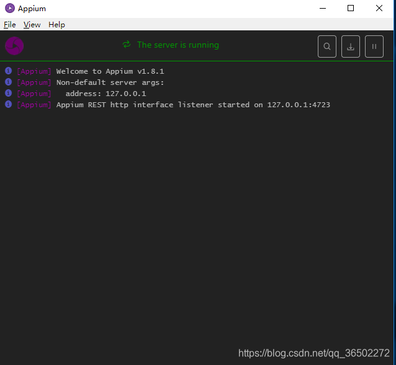
Task: Click the [Appium] tag on the listener line
Action: click(34, 105)
